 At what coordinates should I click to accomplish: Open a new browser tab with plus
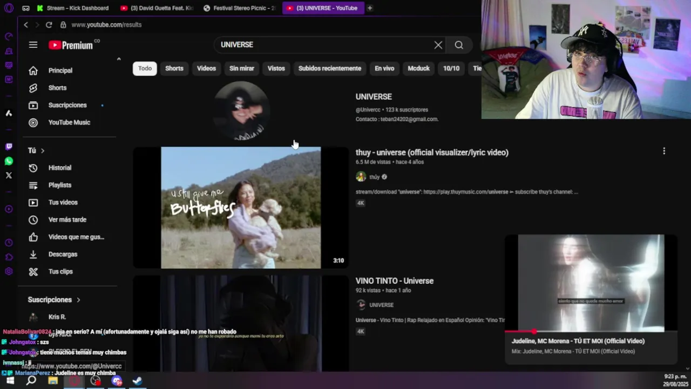click(370, 8)
